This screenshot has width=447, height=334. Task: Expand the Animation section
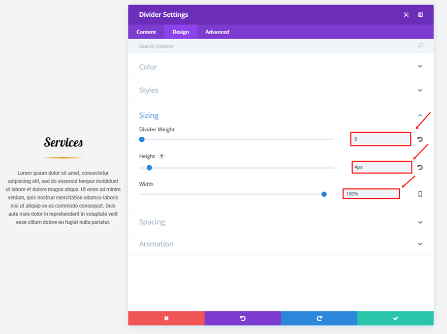pyautogui.click(x=420, y=244)
